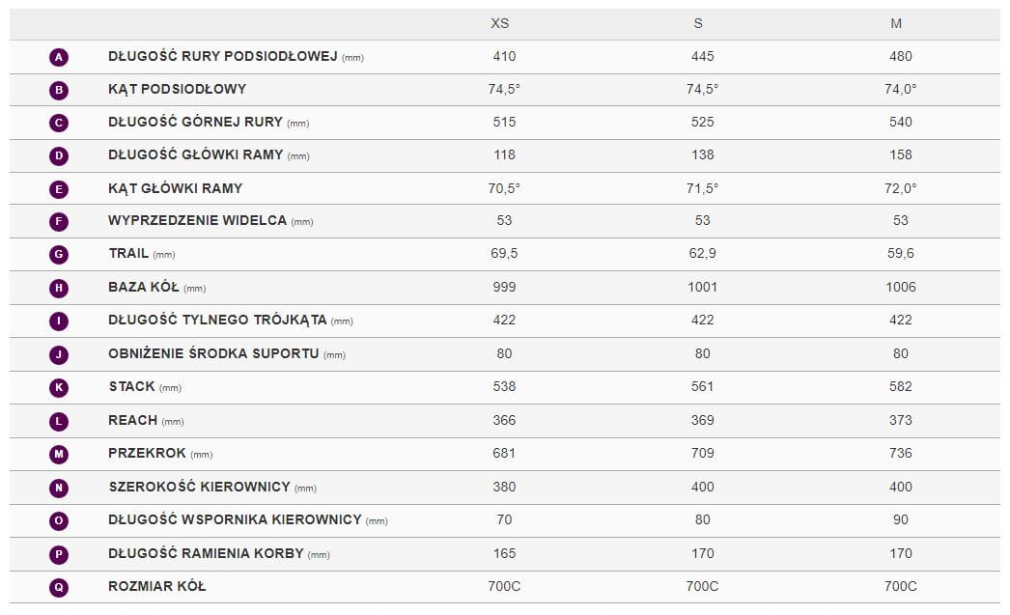Viewport: 1010px width, 615px height.
Task: Click the H badge for BAZA KÓŁ
Action: [x=59, y=288]
